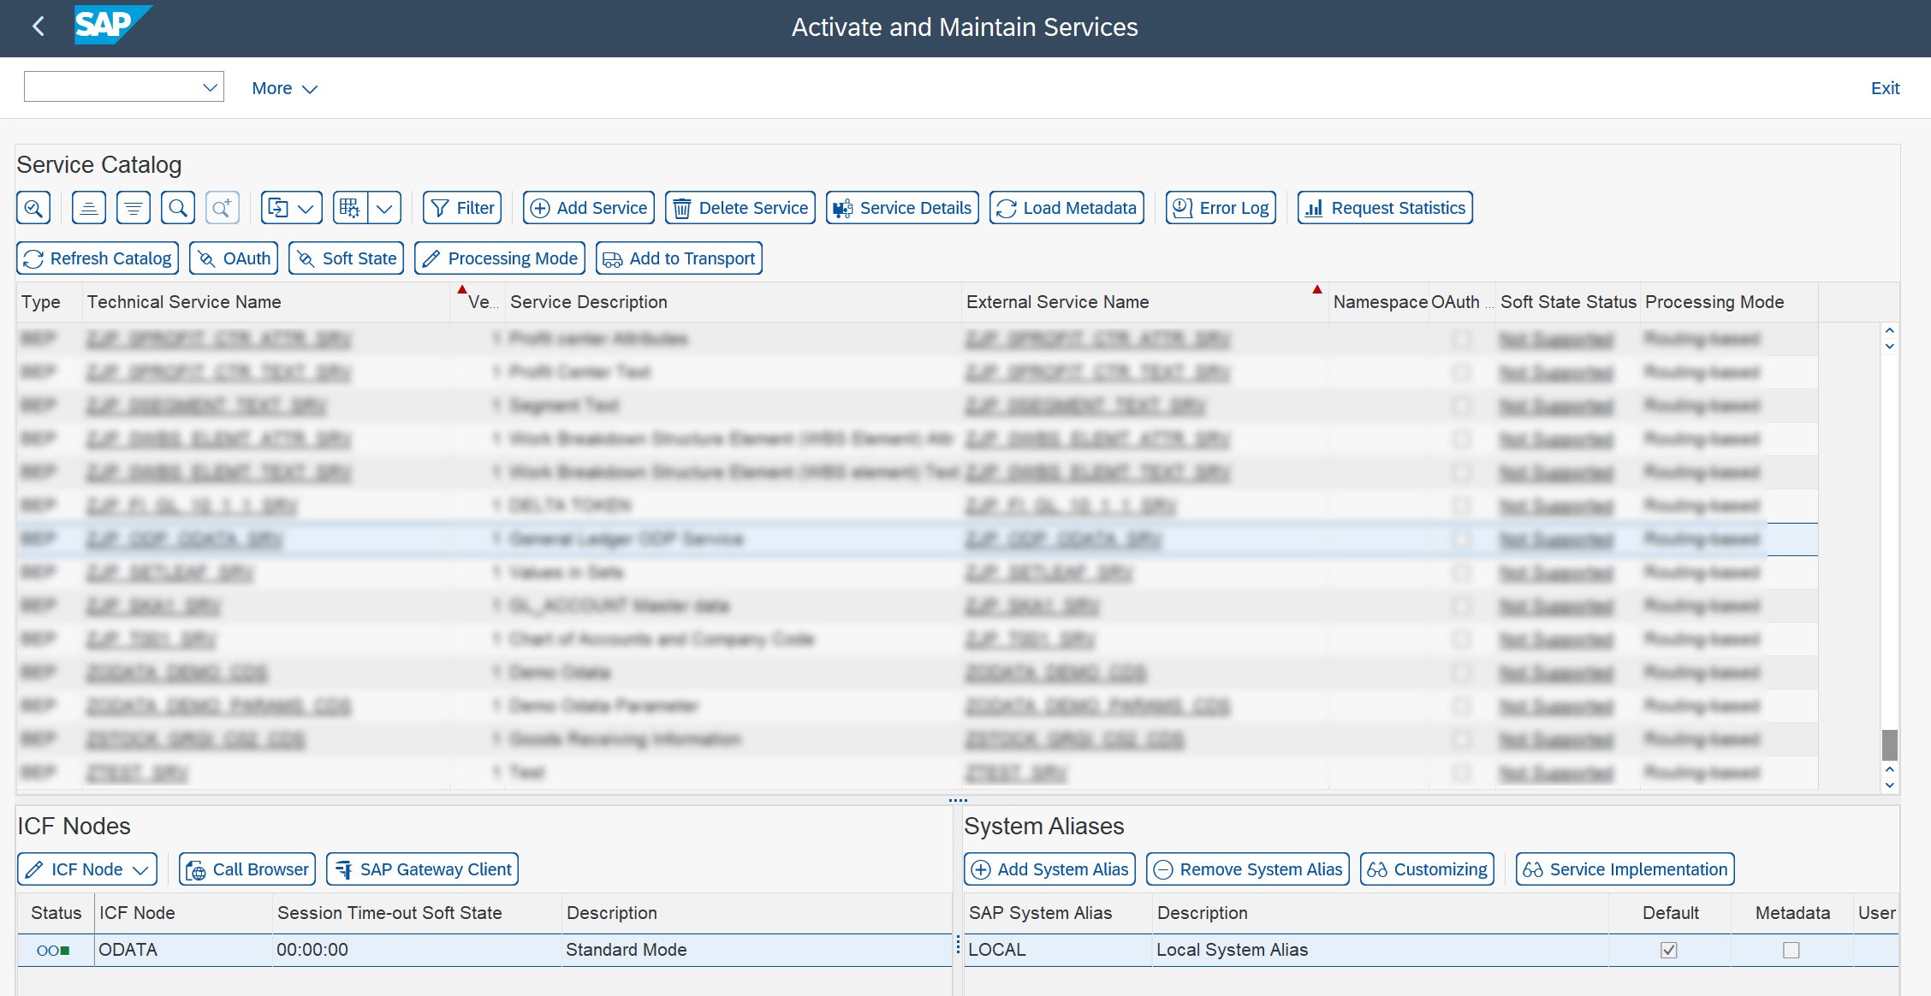The width and height of the screenshot is (1931, 996).
Task: Open the More menu
Action: (x=284, y=87)
